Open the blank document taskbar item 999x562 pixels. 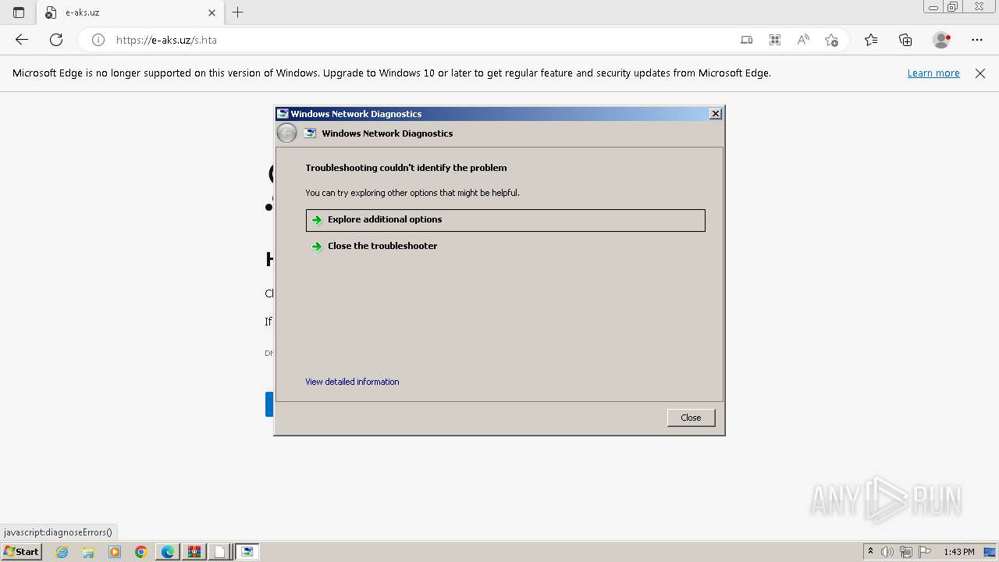(x=220, y=552)
